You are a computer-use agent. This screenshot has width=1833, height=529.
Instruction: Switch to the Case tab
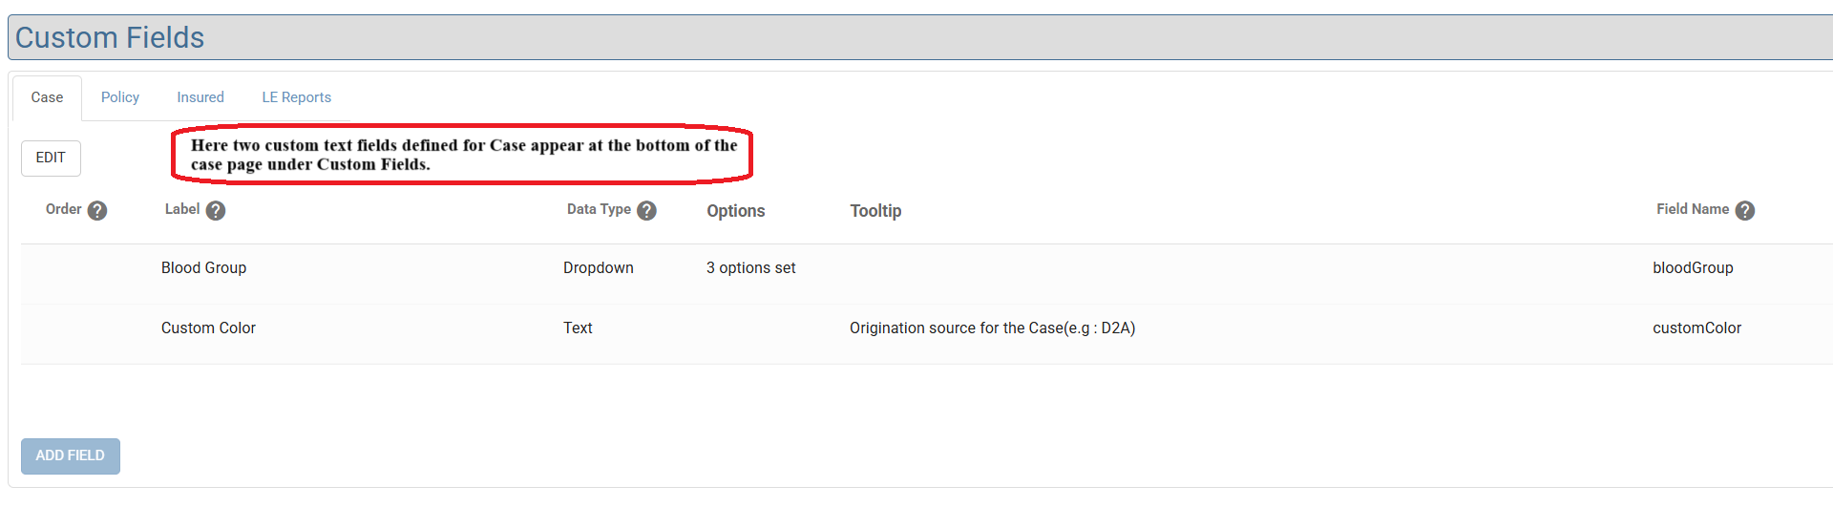point(47,97)
